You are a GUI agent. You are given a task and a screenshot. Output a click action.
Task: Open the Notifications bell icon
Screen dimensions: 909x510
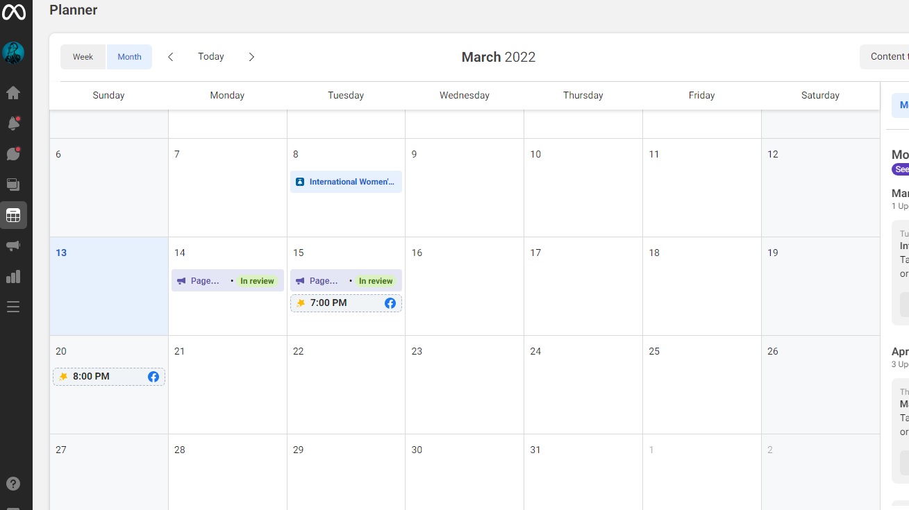(13, 124)
